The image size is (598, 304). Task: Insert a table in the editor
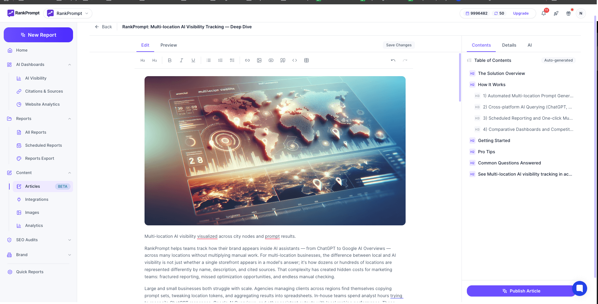pos(306,60)
